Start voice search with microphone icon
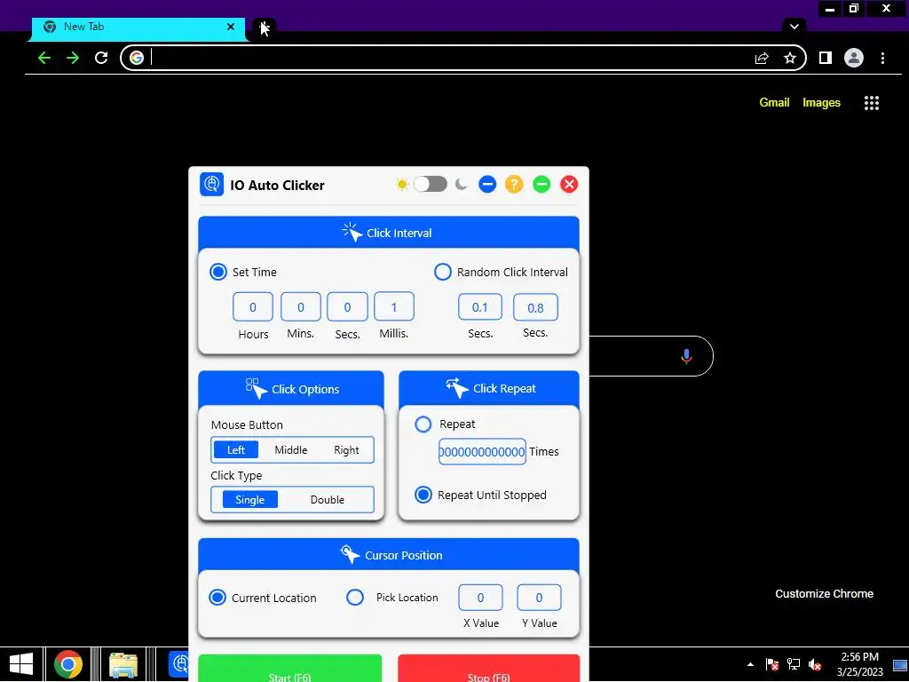The image size is (909, 682). (686, 356)
